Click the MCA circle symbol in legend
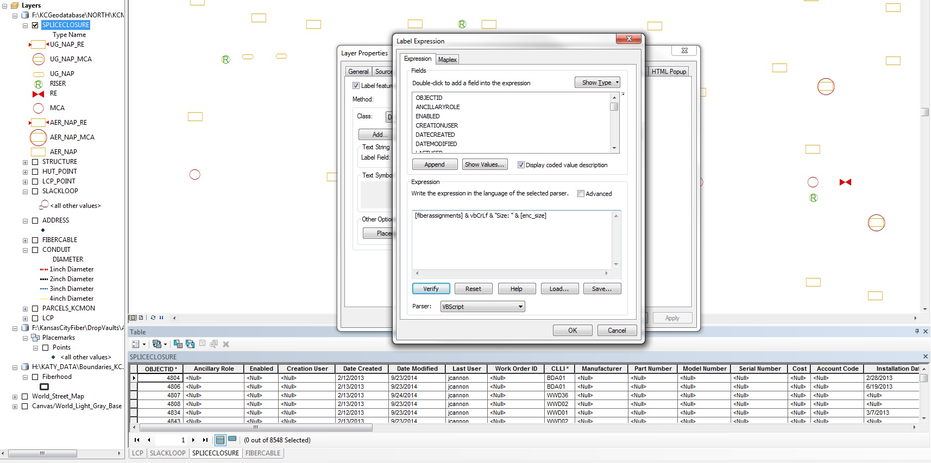 39,108
